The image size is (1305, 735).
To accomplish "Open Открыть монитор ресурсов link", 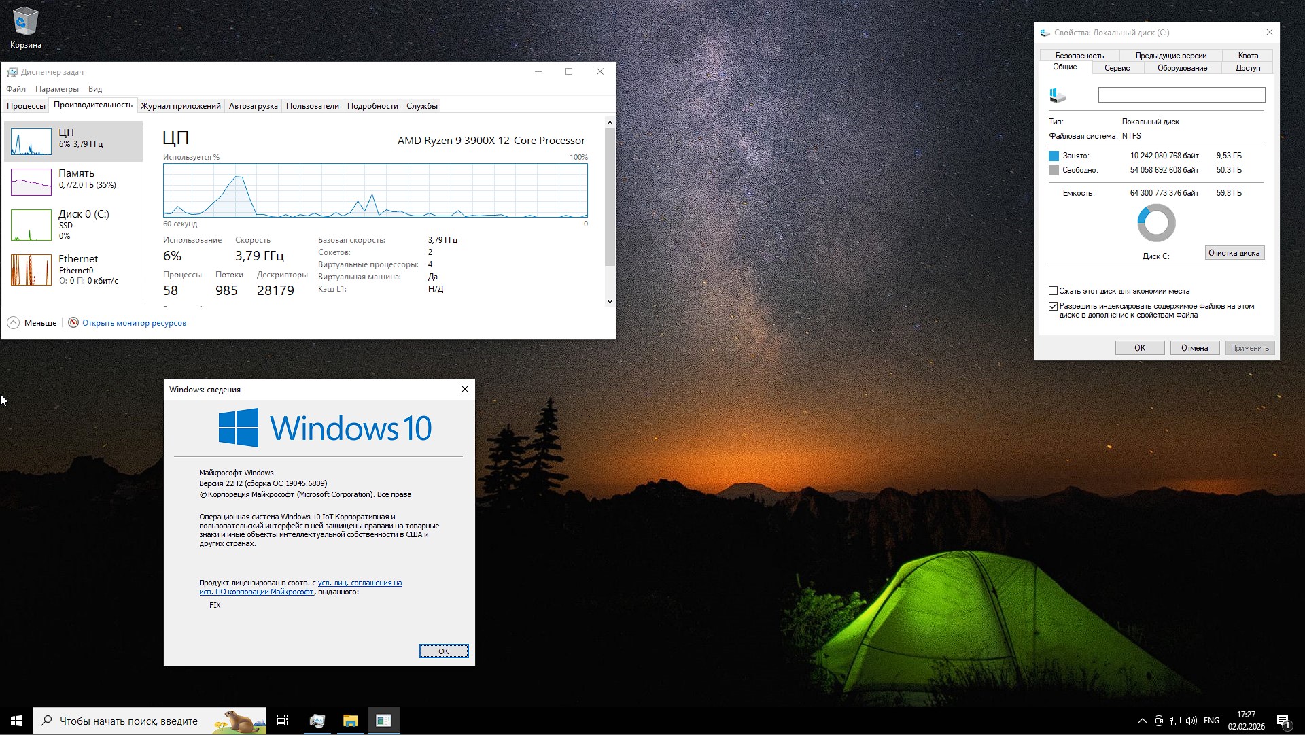I will pos(134,322).
